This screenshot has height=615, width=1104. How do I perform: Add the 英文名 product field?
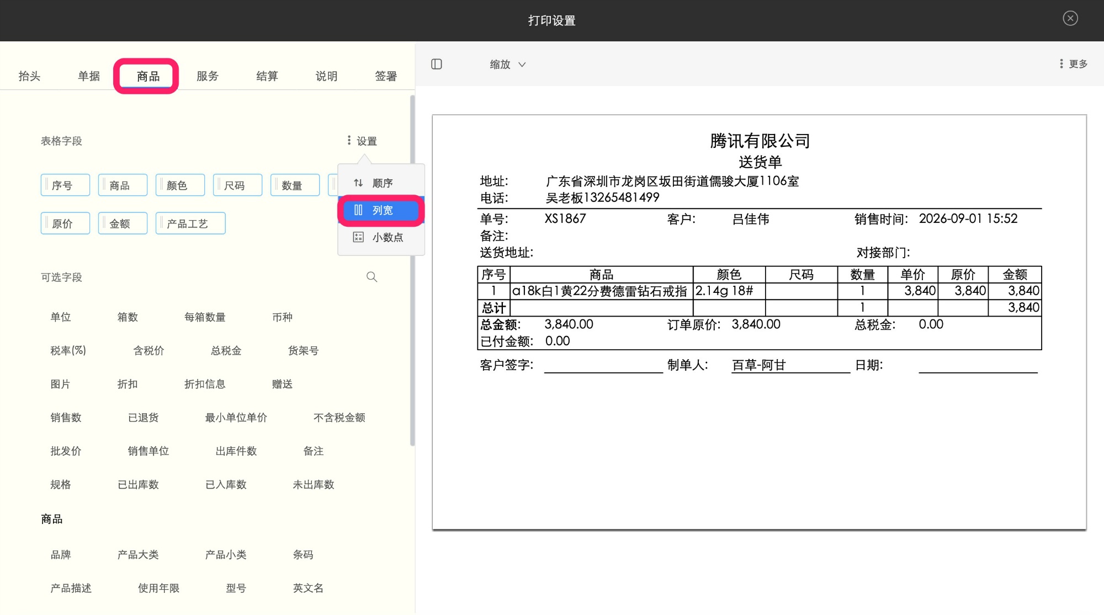pyautogui.click(x=308, y=589)
